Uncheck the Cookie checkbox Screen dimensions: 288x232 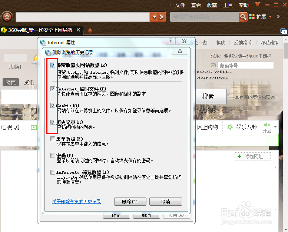[x=53, y=106]
